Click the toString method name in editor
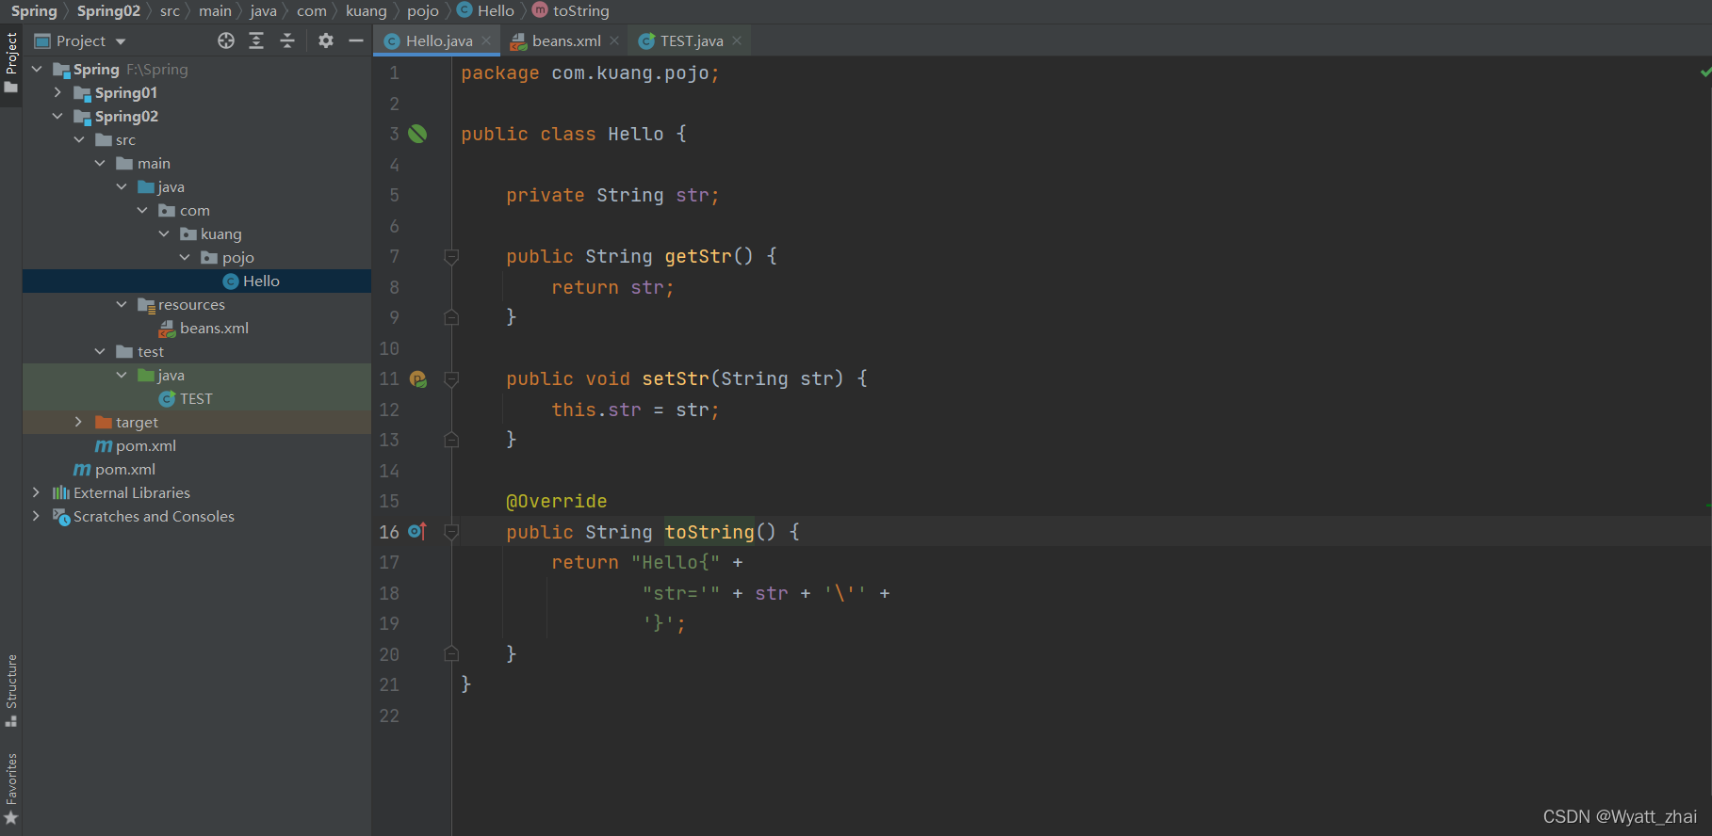Screen dimensions: 1712x836 (709, 532)
